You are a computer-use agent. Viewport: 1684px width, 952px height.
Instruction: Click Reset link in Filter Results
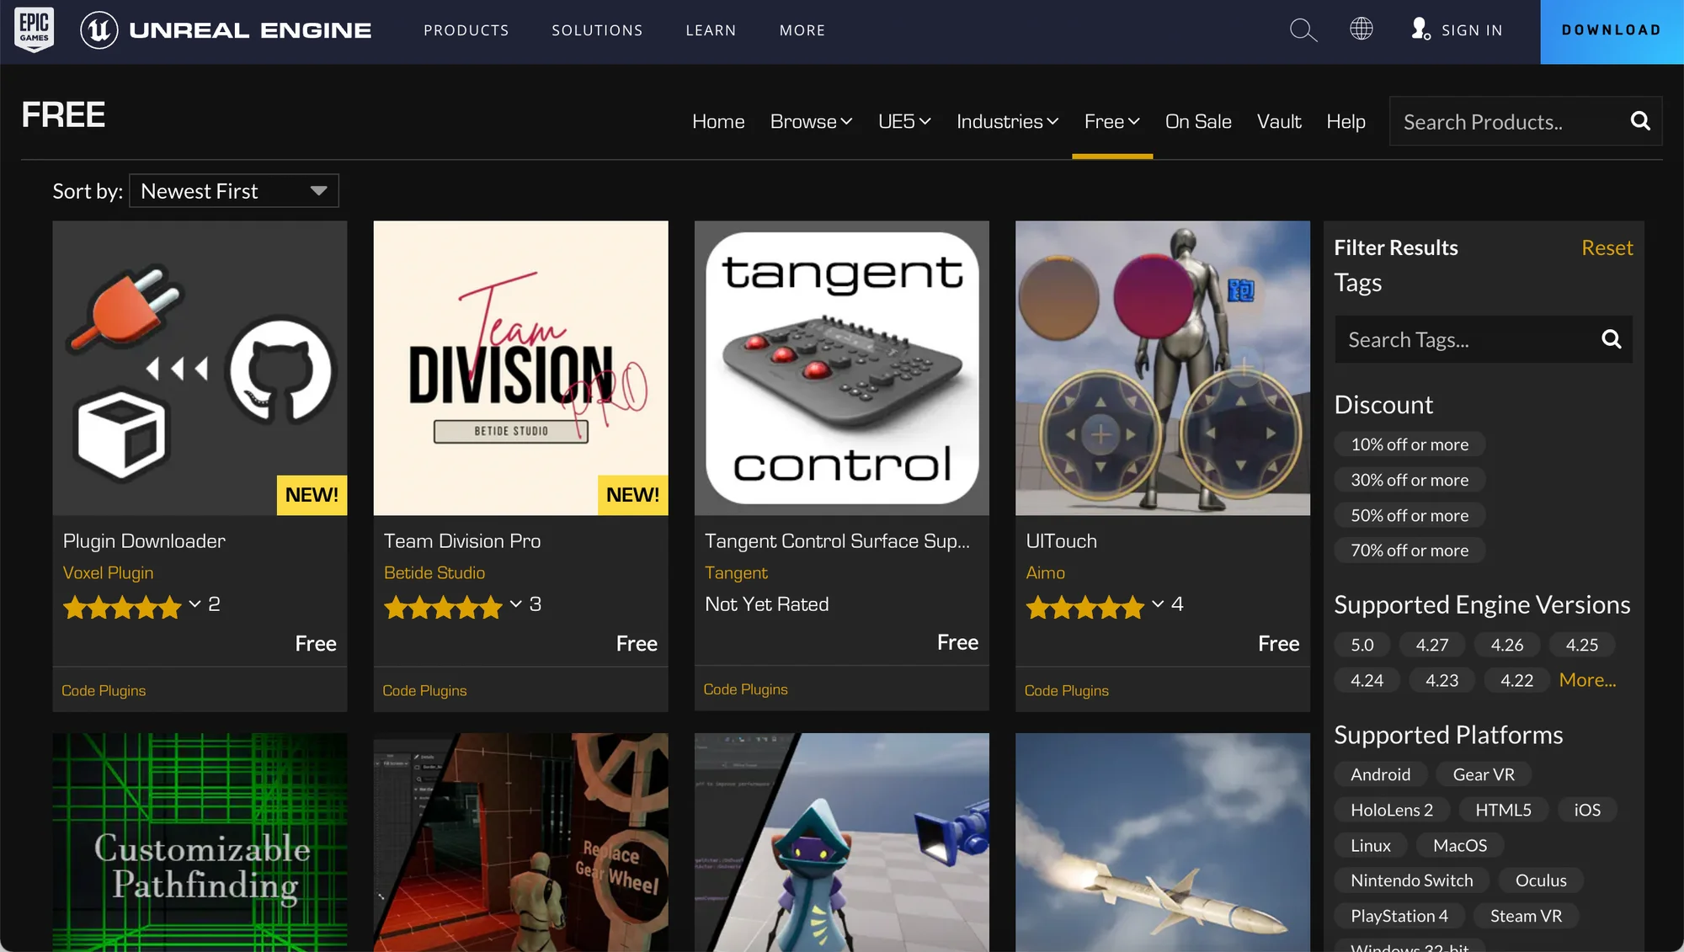click(x=1607, y=247)
